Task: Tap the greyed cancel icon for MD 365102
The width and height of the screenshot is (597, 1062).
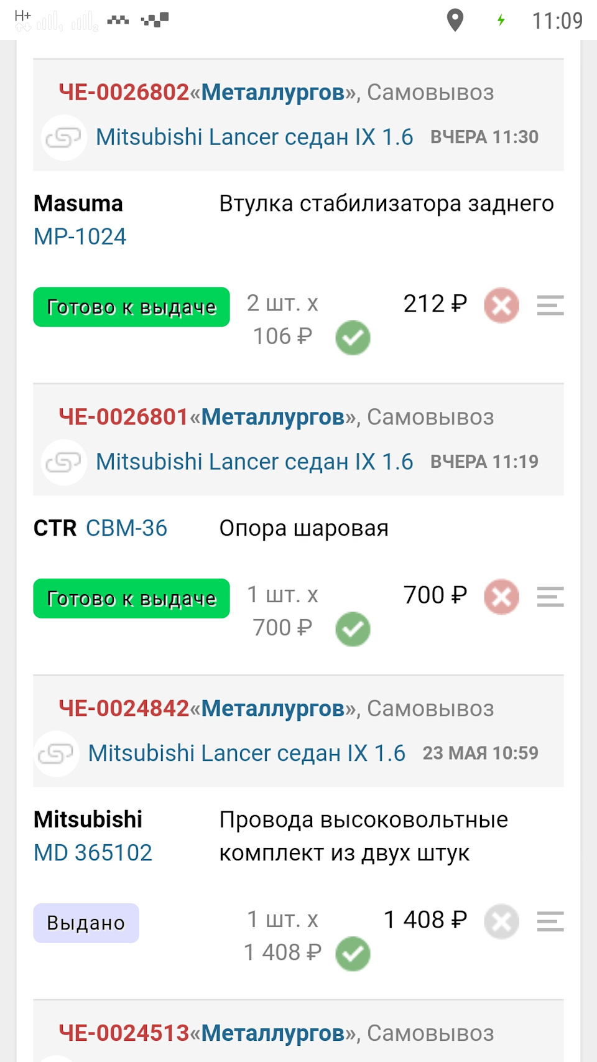Action: click(501, 921)
